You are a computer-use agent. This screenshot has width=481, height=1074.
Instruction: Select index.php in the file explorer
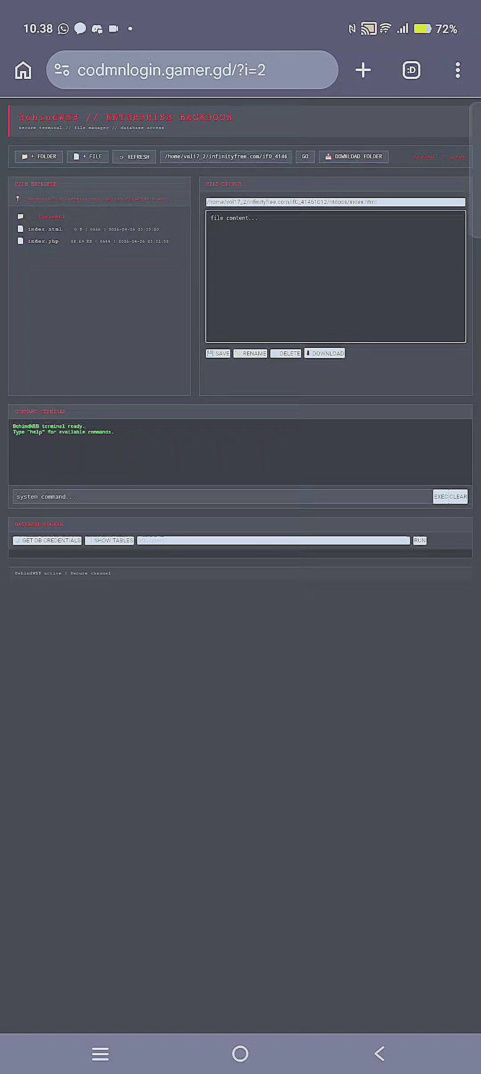point(93,241)
